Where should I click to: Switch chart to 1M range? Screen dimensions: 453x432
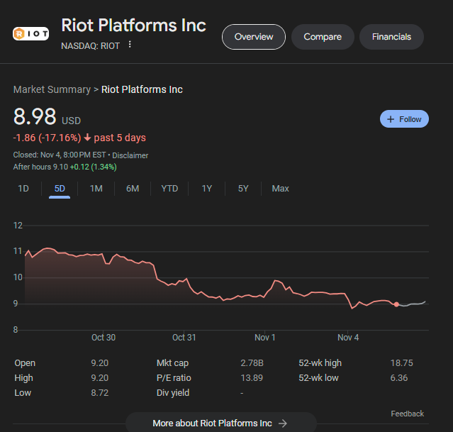[x=96, y=189]
